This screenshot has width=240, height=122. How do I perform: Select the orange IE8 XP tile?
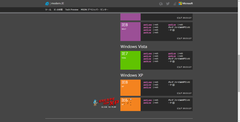click(x=130, y=88)
